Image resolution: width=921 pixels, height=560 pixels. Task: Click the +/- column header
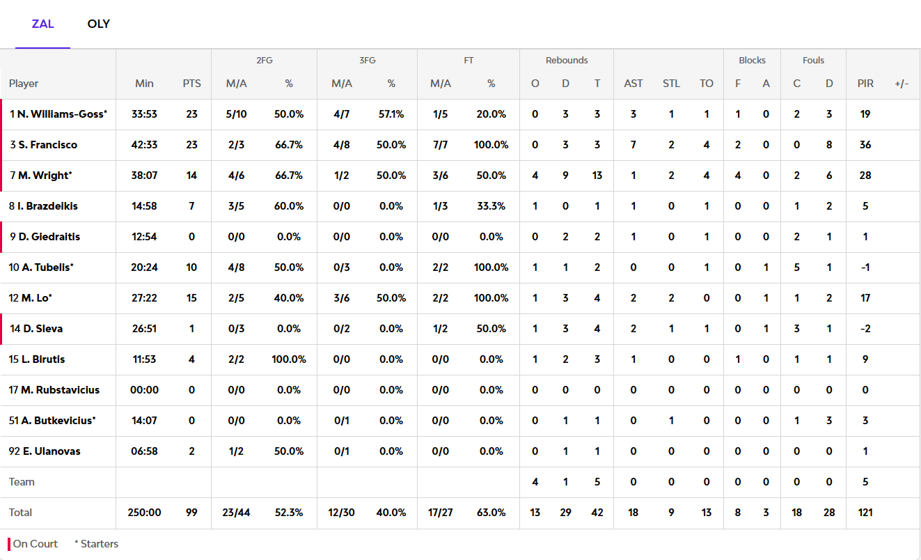(x=902, y=84)
